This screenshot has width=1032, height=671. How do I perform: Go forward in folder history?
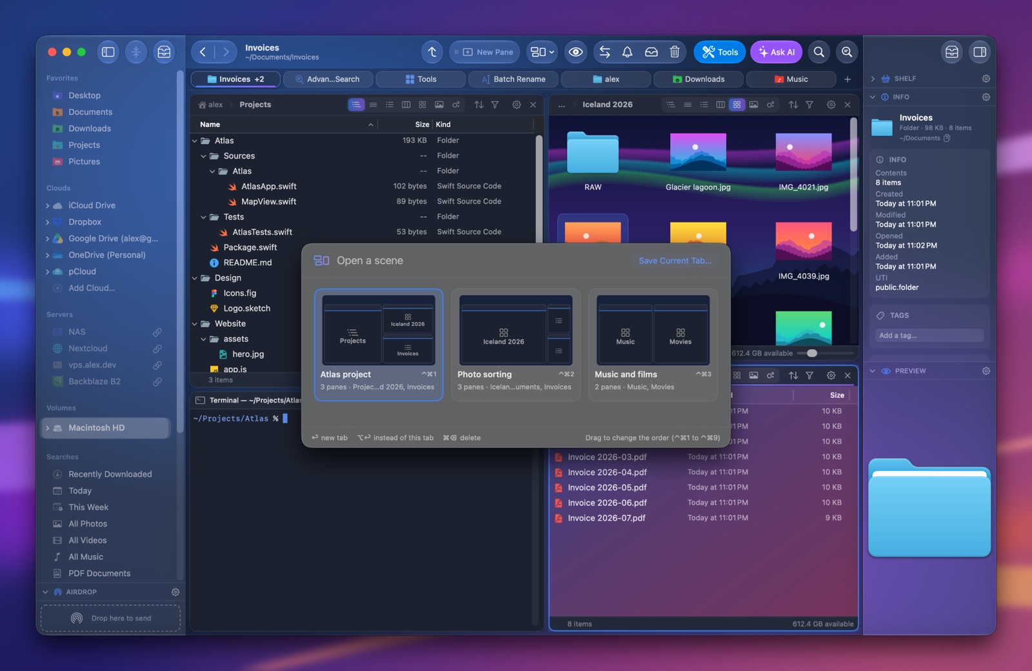tap(226, 52)
